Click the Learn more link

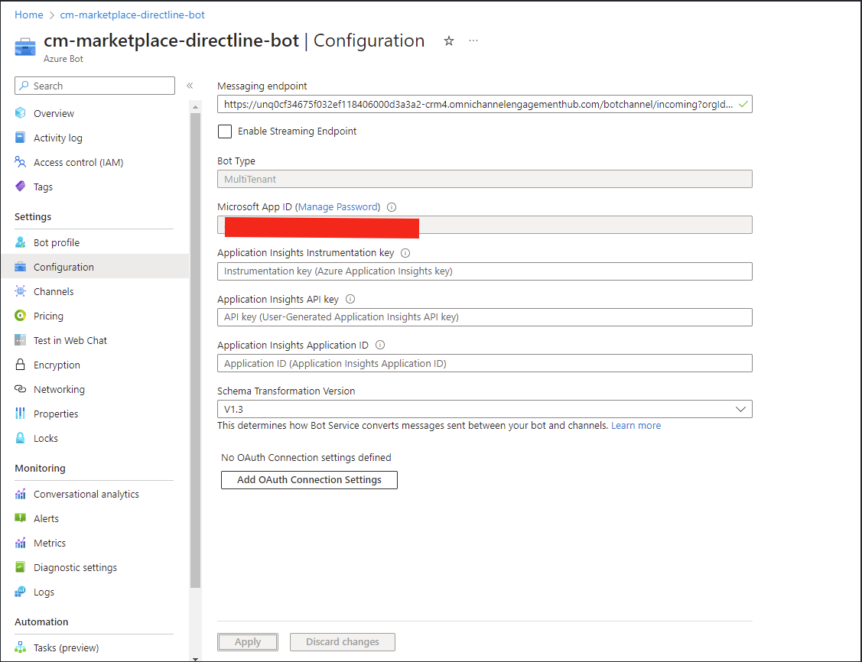(x=636, y=425)
